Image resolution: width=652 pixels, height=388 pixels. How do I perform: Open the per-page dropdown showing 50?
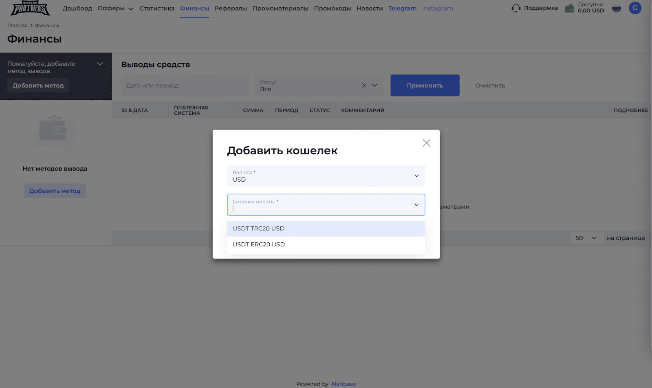pyautogui.click(x=586, y=238)
